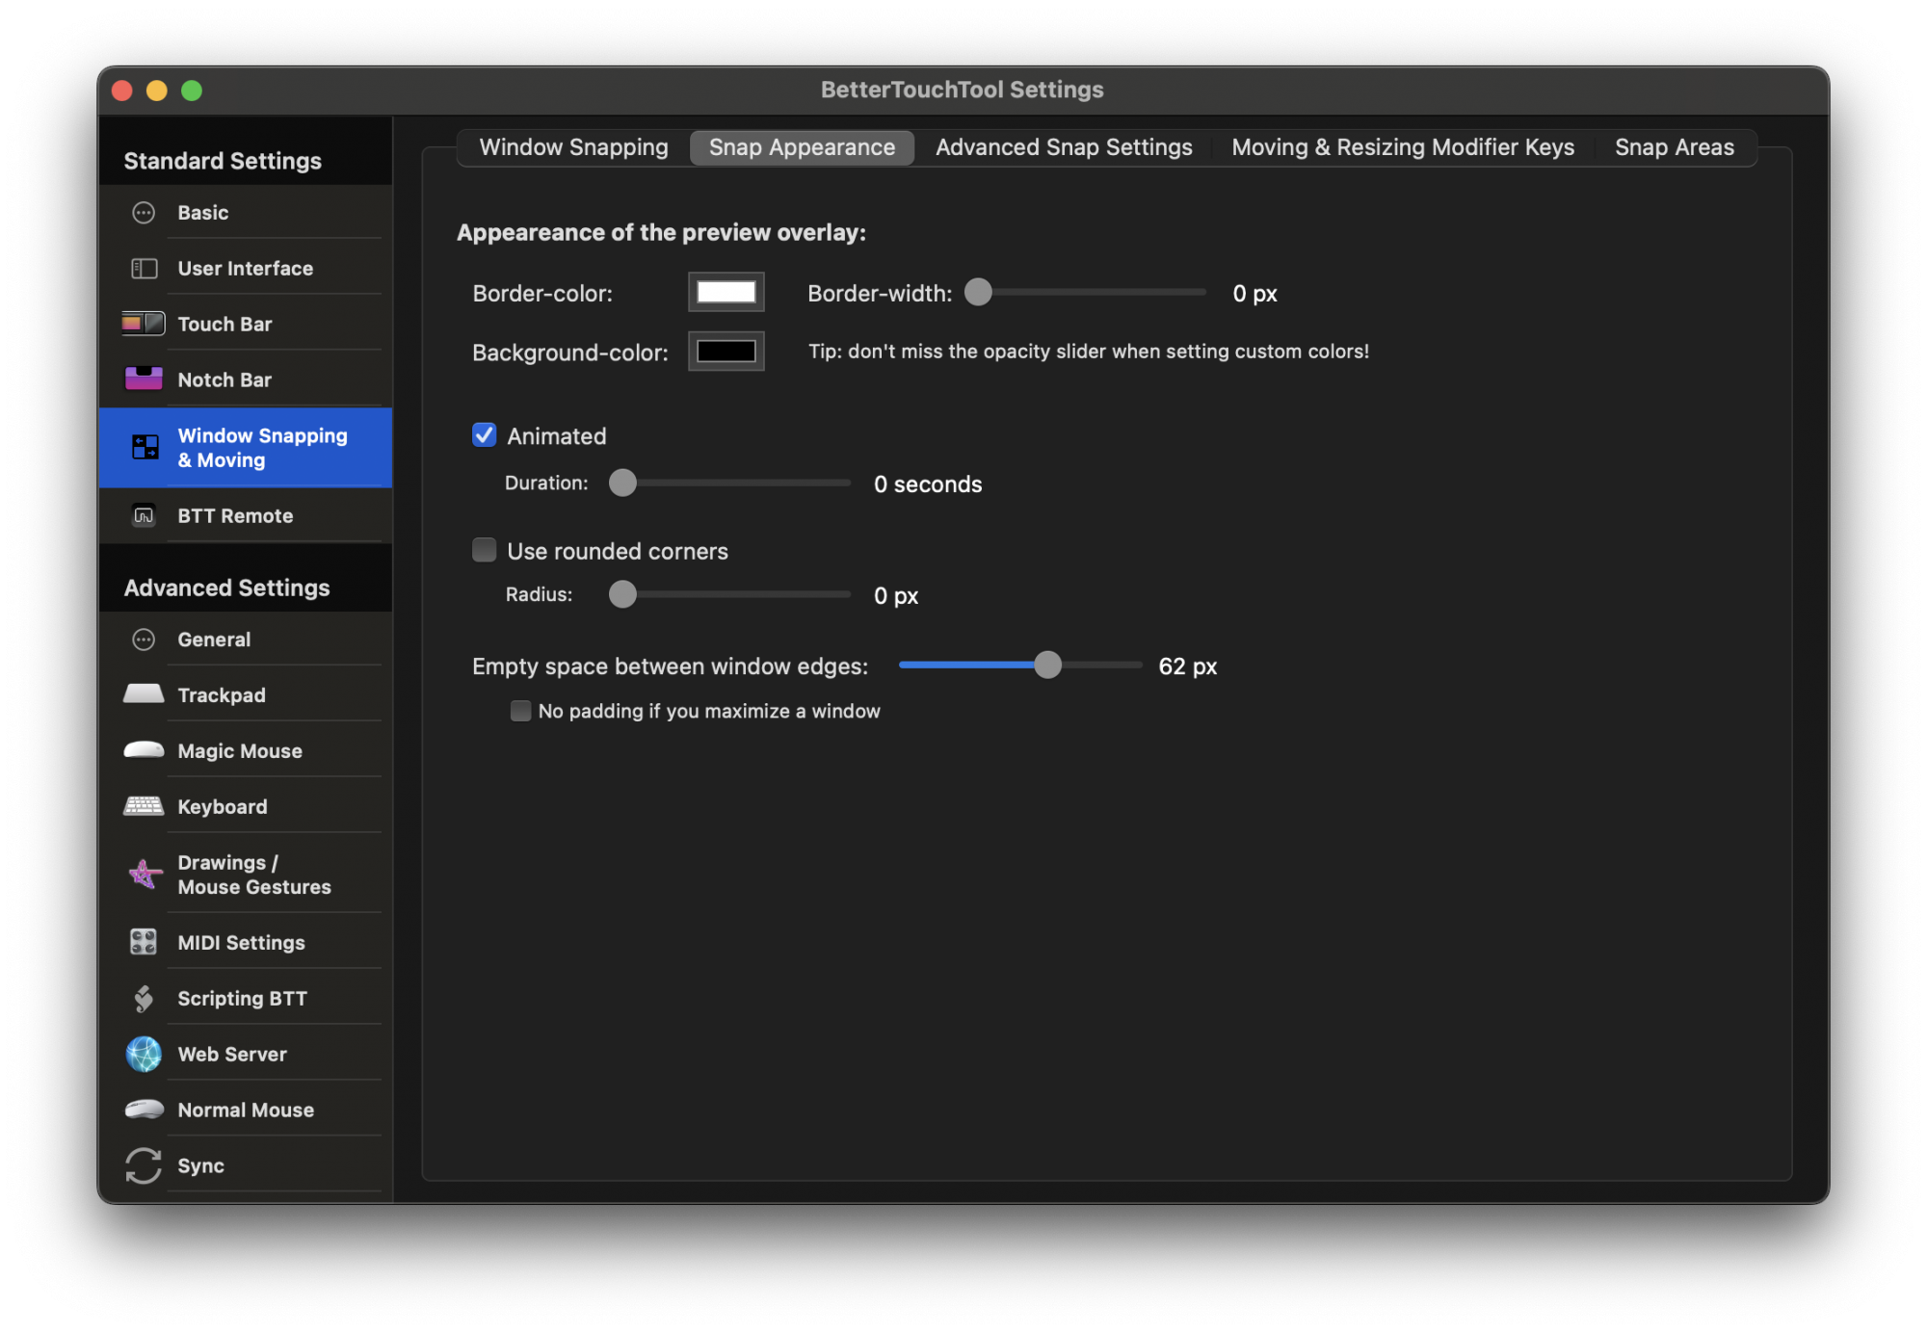Viewport: 1927px width, 1333px height.
Task: Switch to the Snap Areas tab
Action: click(1675, 147)
